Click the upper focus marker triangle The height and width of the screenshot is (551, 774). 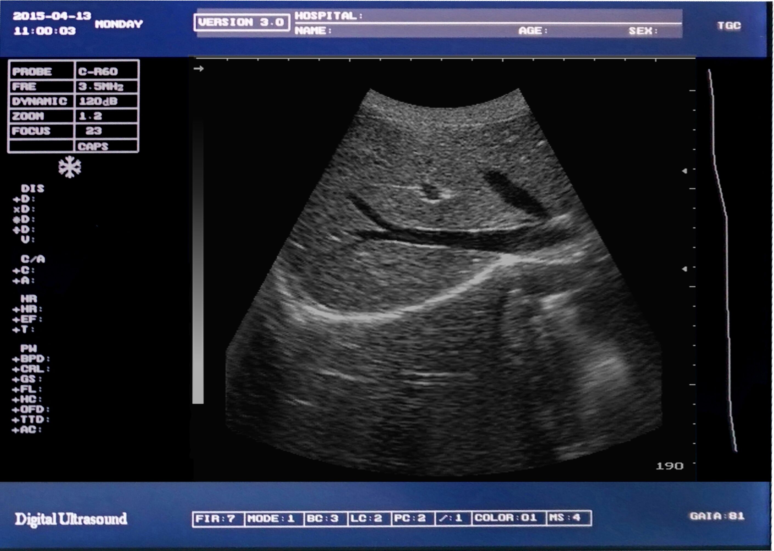click(685, 171)
